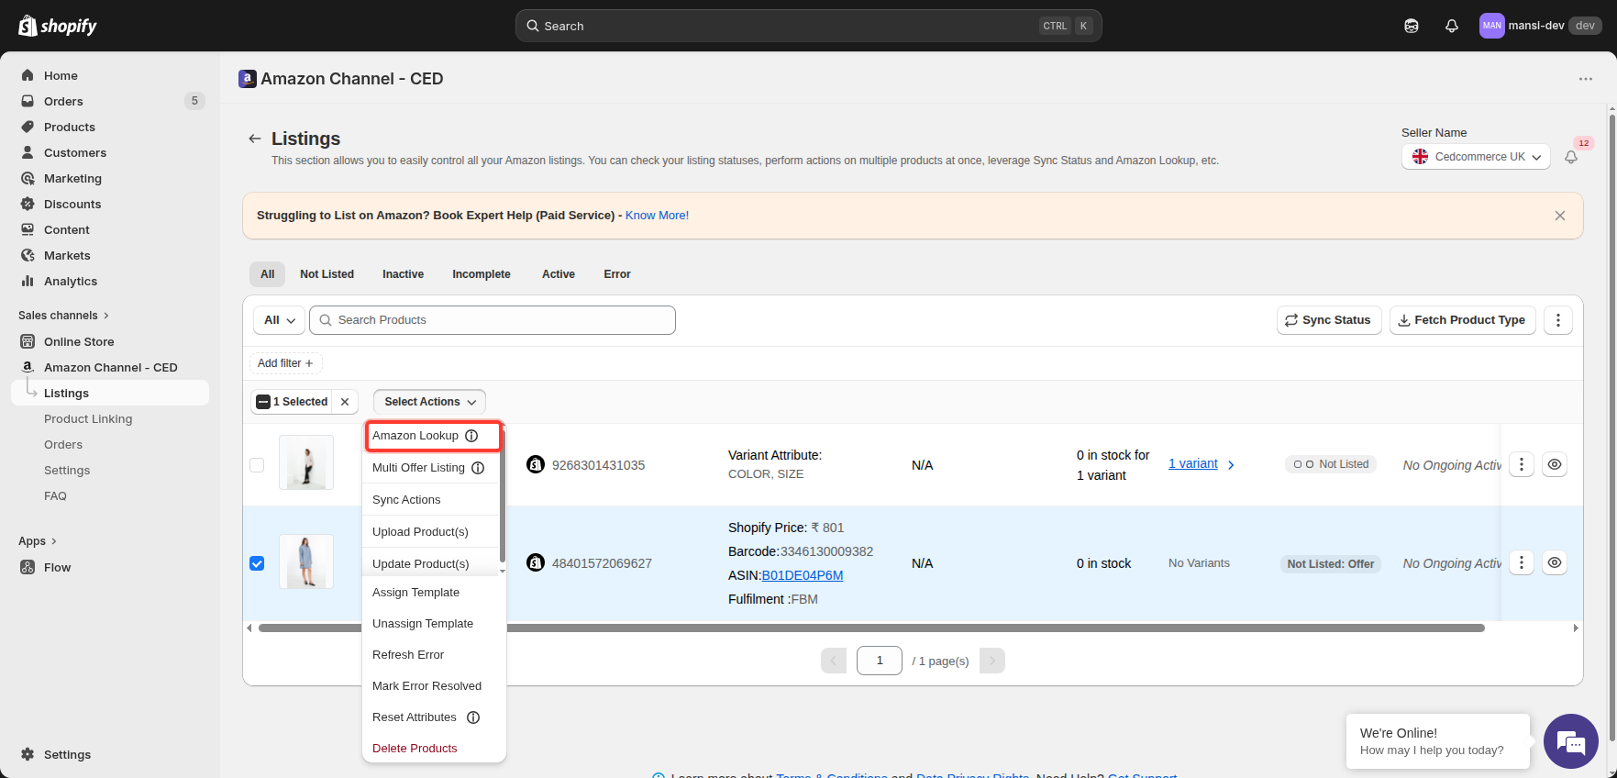
Task: Click the Home icon in sidebar
Action: 28,75
